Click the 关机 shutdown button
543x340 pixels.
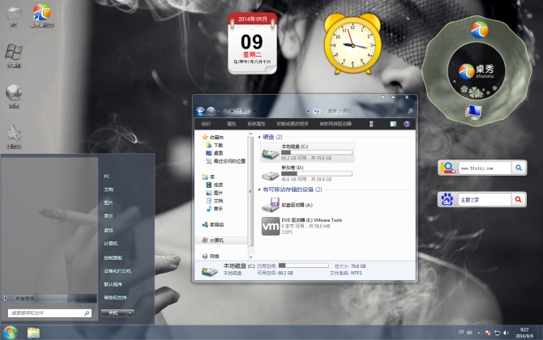pos(114,312)
